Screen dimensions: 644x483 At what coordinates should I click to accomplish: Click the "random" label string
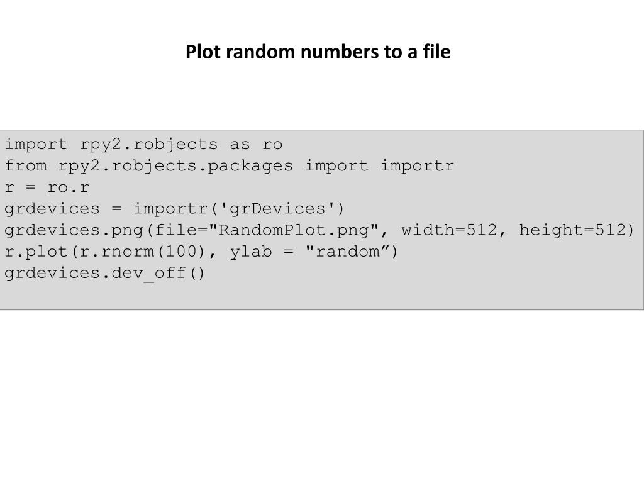[347, 252]
